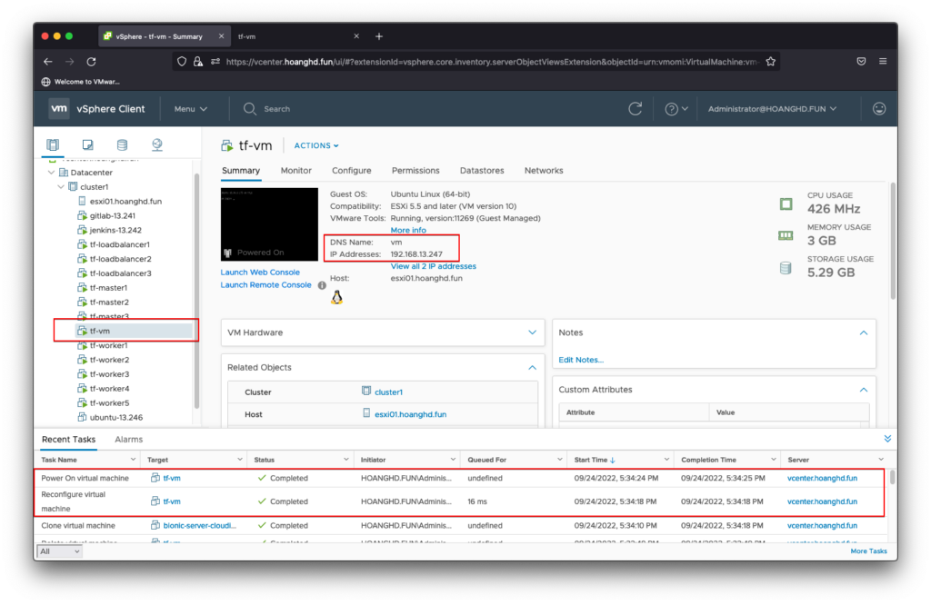This screenshot has height=605, width=931.
Task: Click the storage usage icon
Action: pyautogui.click(x=786, y=268)
